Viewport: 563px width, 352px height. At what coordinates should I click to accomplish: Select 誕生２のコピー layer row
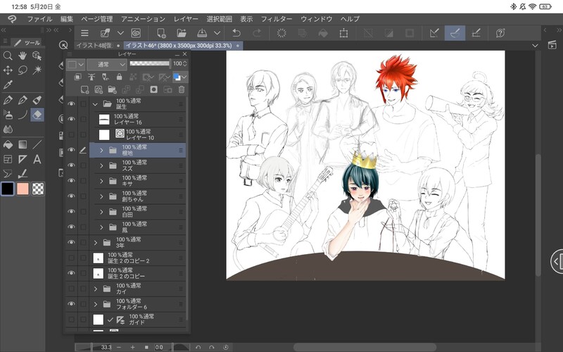click(137, 273)
